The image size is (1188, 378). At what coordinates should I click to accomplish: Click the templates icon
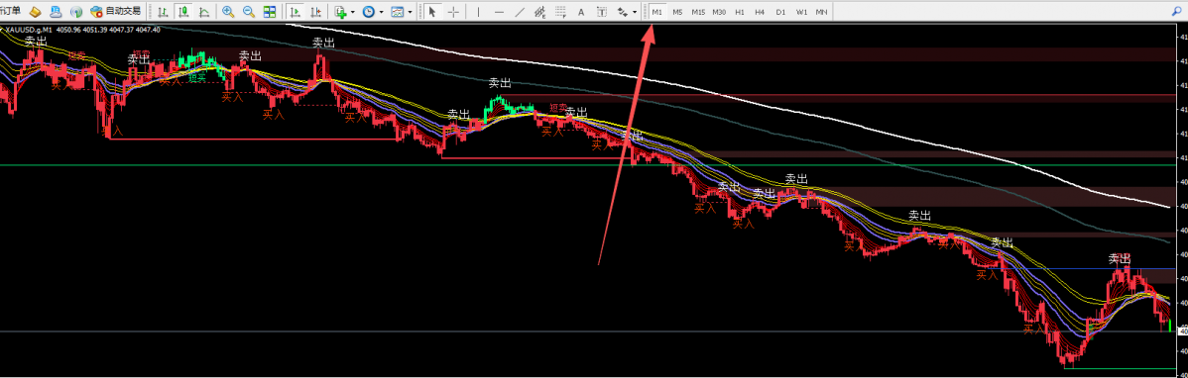pos(397,11)
